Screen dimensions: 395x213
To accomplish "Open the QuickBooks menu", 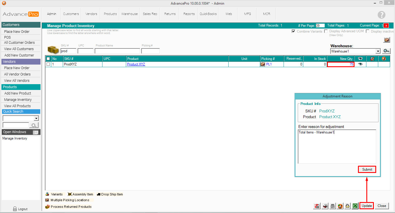I will tap(208, 14).
